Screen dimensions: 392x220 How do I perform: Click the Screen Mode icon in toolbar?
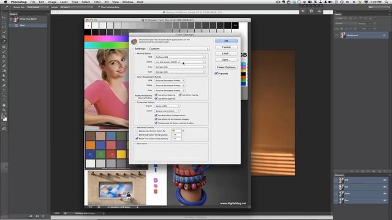[x=4, y=129]
